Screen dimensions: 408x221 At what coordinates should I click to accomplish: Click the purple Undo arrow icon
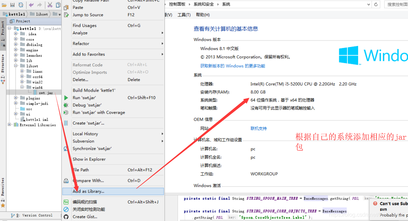pyautogui.click(x=31, y=5)
